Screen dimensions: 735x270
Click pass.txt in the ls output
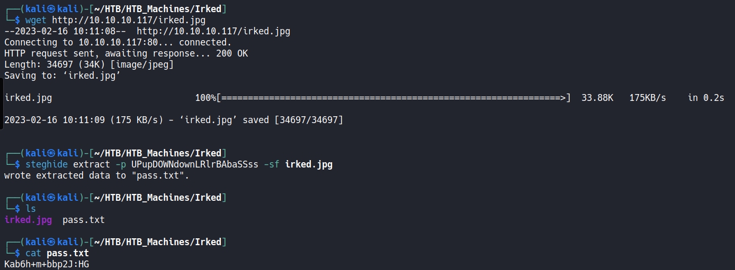coord(84,220)
